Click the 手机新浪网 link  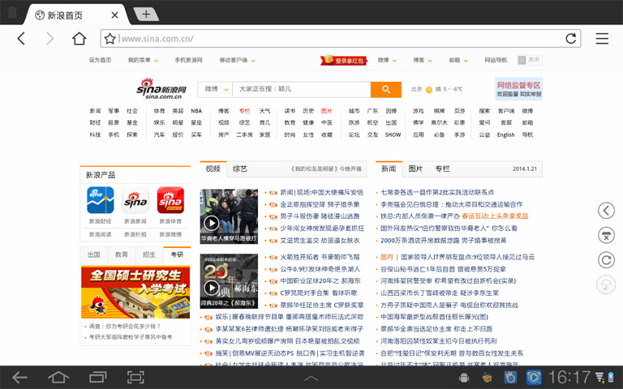tap(188, 60)
